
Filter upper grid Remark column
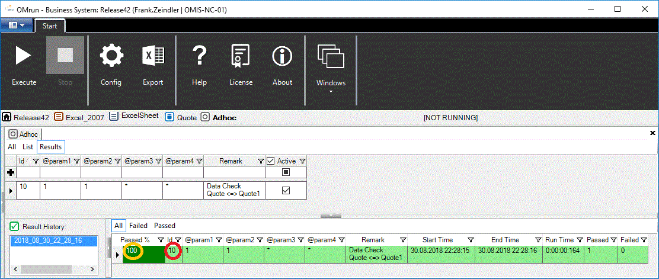261,161
